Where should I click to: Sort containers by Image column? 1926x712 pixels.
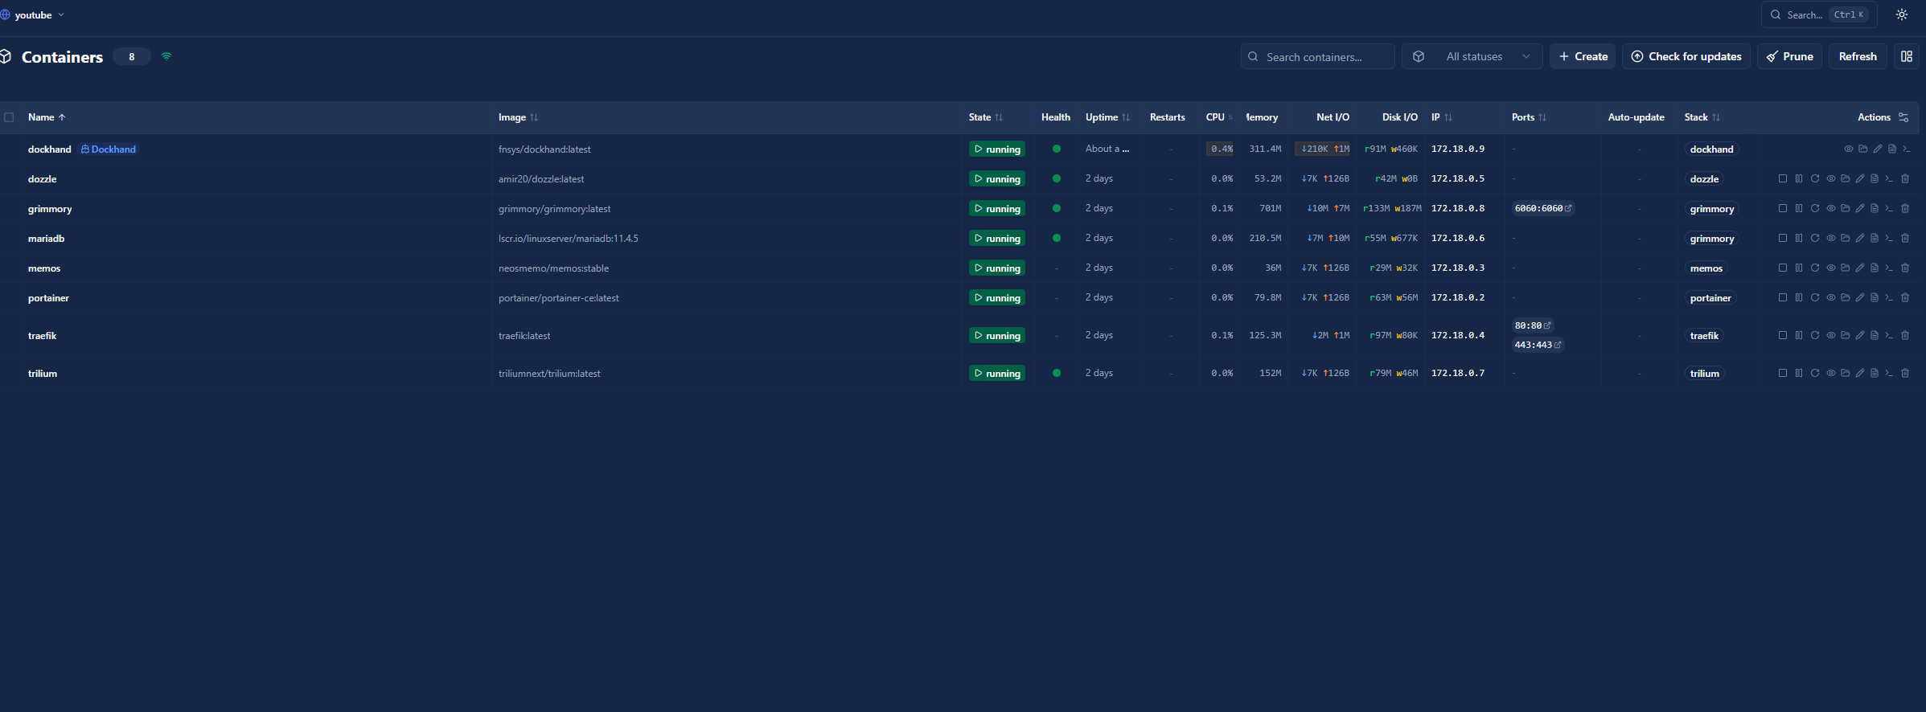518,117
